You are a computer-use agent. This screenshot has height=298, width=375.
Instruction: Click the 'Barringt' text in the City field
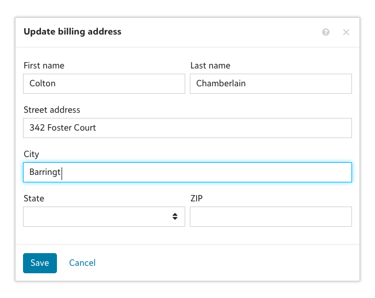click(45, 172)
